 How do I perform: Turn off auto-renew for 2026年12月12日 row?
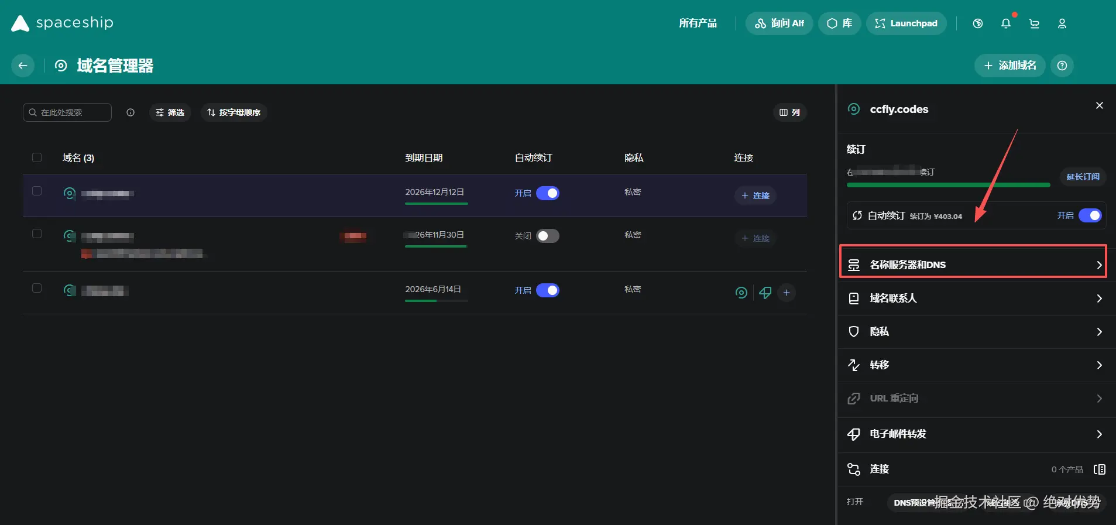click(x=548, y=193)
